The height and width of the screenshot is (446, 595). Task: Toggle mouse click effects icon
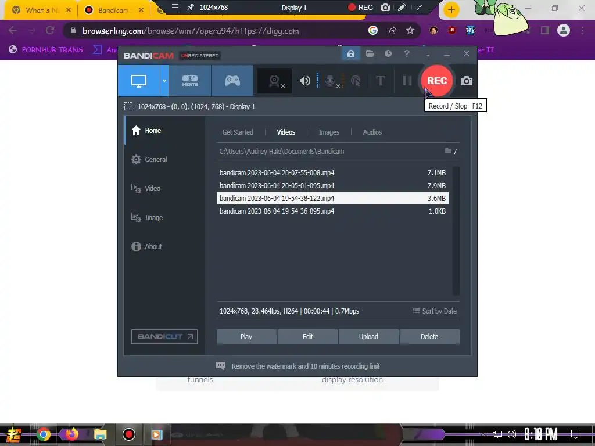[x=356, y=81]
